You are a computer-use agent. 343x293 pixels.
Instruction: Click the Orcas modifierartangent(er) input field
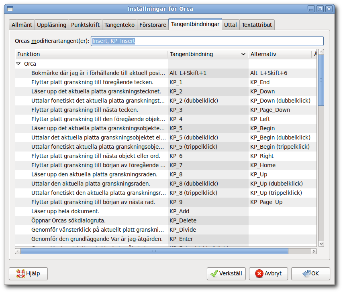point(207,41)
